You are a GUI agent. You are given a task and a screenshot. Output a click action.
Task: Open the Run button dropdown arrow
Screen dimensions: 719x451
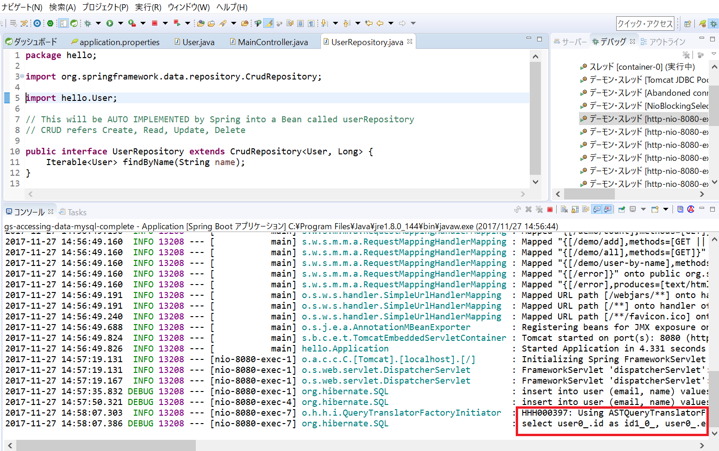pos(120,23)
